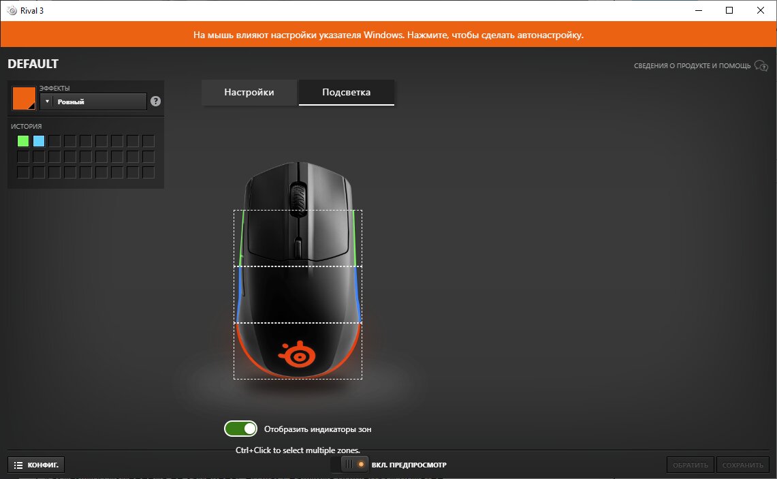
Task: Click the ОБРАТИТЬ button
Action: [691, 465]
